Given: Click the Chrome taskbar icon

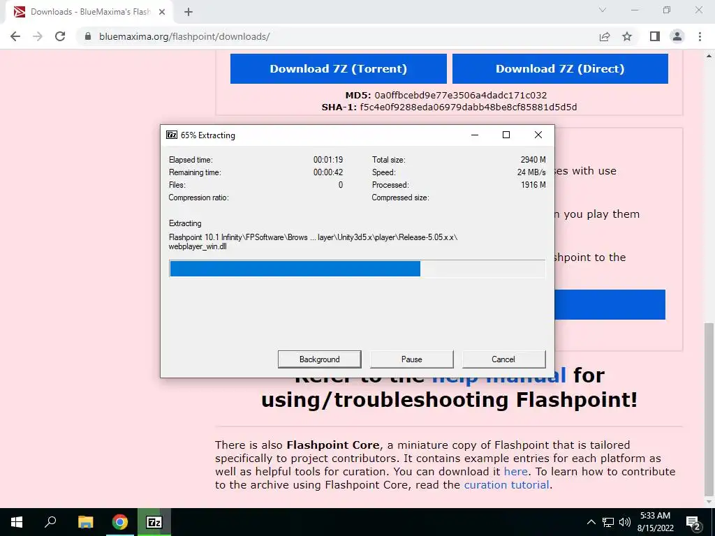Looking at the screenshot, I should [120, 522].
